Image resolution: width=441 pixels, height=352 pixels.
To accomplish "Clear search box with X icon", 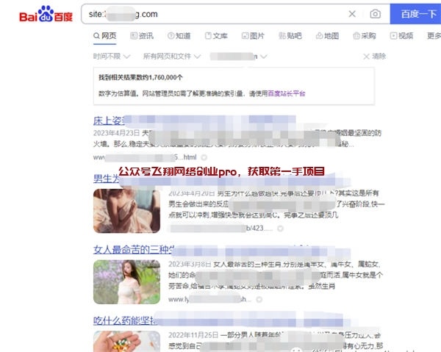I will (352, 14).
